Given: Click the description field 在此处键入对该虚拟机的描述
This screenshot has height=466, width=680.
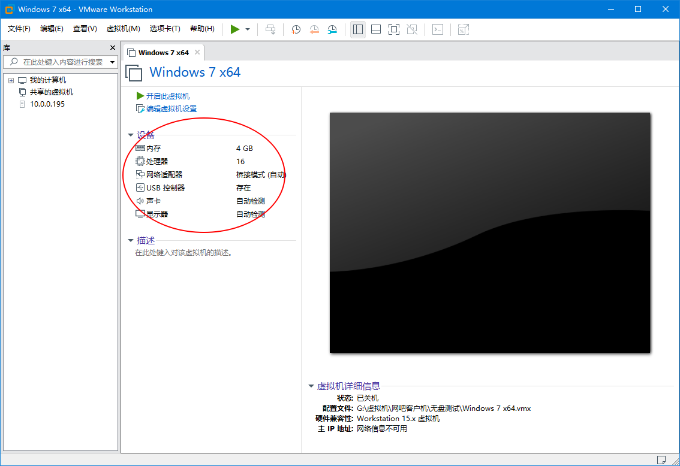Looking at the screenshot, I should [x=184, y=253].
